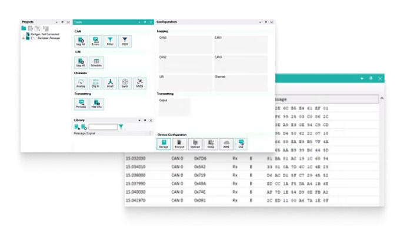Open the Tools panel dropdown arrow
Screen dimensions: 400x226
click(139, 22)
